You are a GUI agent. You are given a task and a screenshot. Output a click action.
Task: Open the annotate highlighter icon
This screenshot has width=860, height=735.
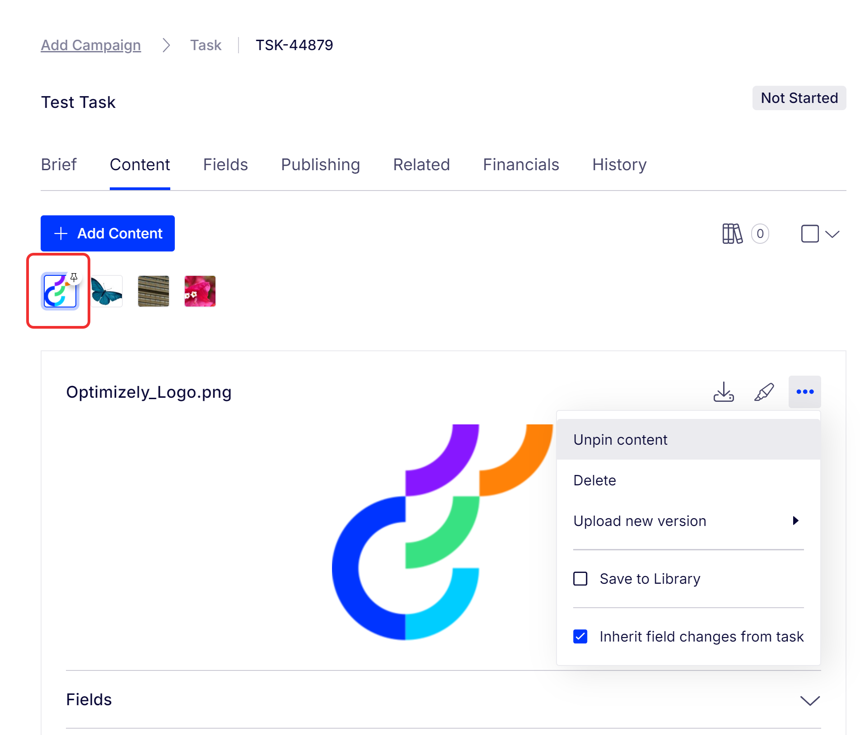(764, 392)
